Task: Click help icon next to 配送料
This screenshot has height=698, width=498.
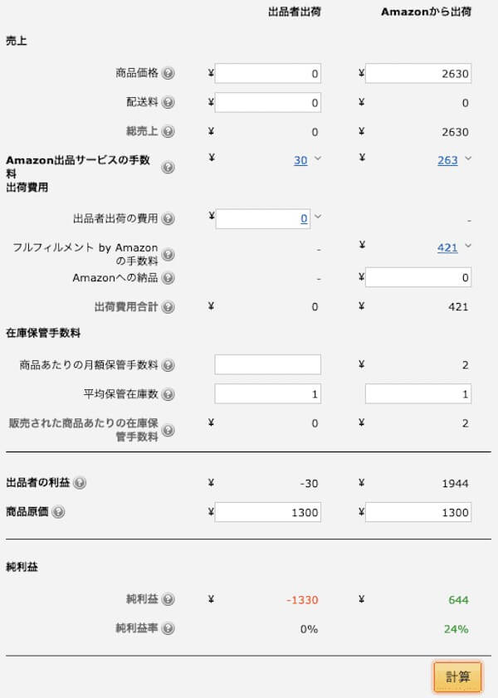Action: click(168, 102)
